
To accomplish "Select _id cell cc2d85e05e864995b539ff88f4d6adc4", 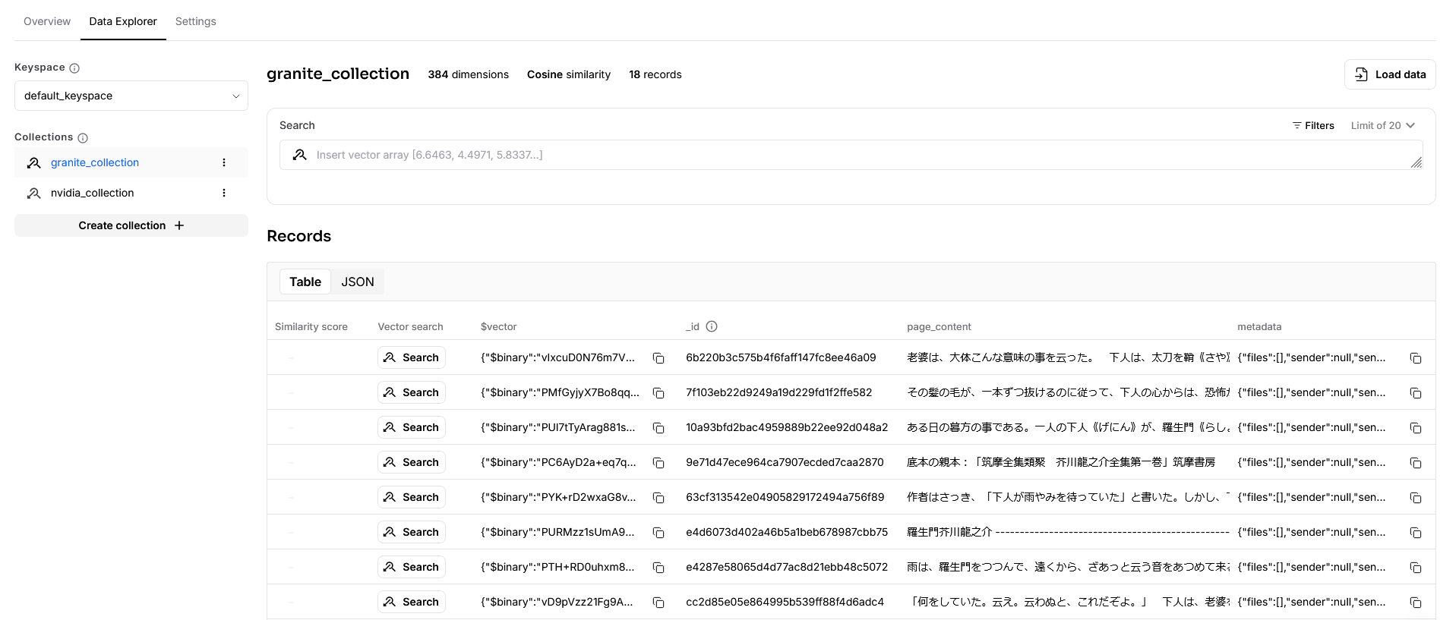I will coord(785,602).
